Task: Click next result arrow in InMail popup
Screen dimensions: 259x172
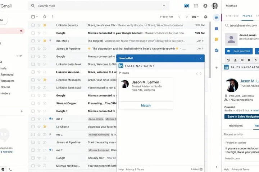Action: click(x=201, y=74)
